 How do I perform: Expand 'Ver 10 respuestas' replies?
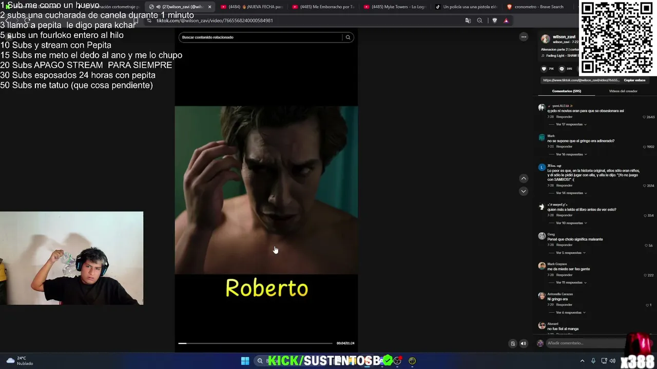pos(571,223)
